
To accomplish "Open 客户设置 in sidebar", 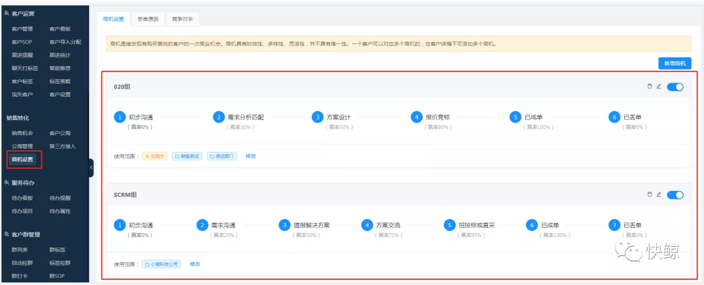I will [x=60, y=95].
